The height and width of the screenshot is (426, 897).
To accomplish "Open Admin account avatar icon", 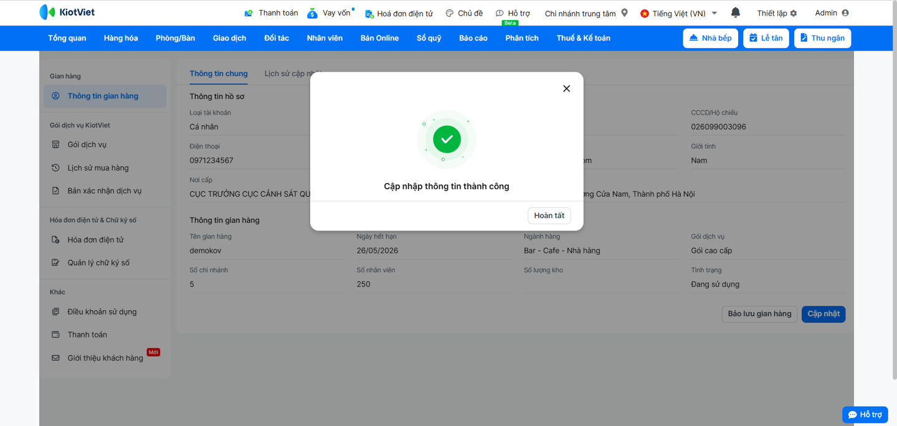I will [845, 13].
